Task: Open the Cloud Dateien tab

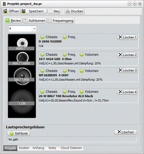Action: pyautogui.click(x=71, y=148)
